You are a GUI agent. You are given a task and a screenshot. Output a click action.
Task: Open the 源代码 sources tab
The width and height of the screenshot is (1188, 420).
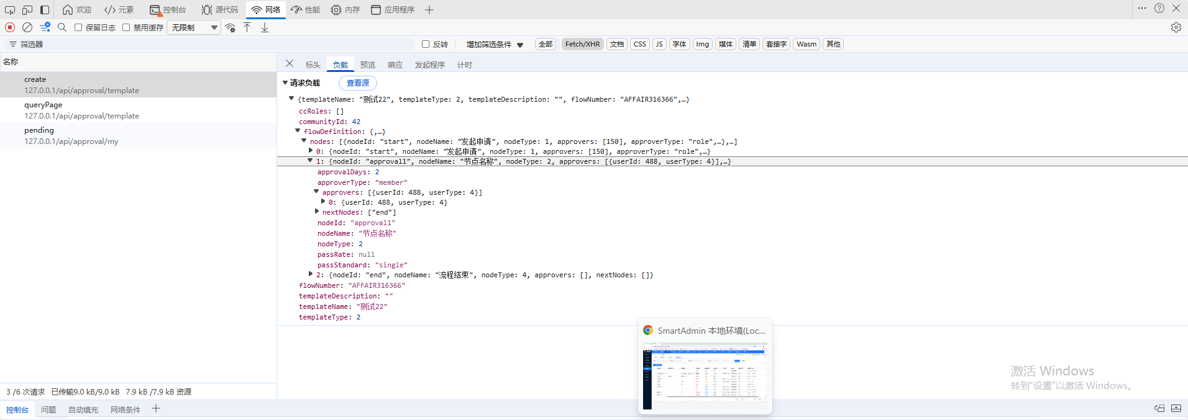(x=220, y=10)
